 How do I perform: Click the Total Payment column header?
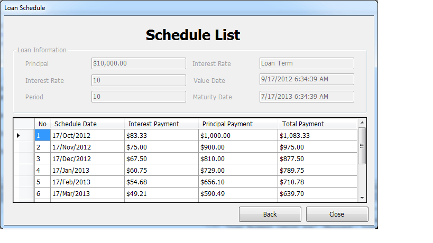point(318,124)
